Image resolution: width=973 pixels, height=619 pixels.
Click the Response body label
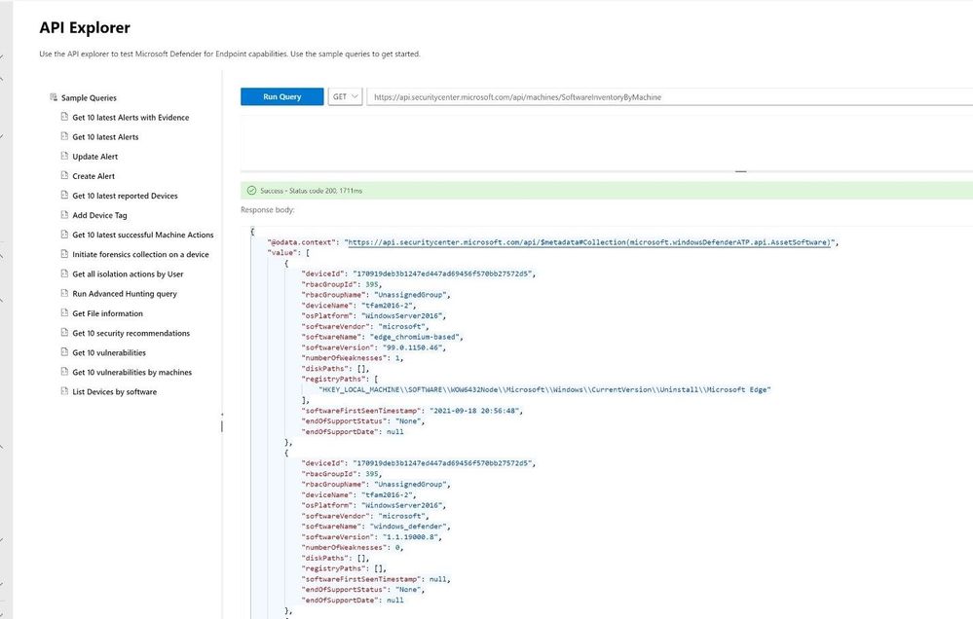tap(268, 209)
